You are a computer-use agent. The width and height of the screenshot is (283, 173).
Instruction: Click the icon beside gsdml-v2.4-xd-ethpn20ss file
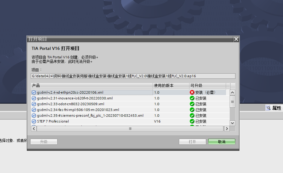coord(34,92)
